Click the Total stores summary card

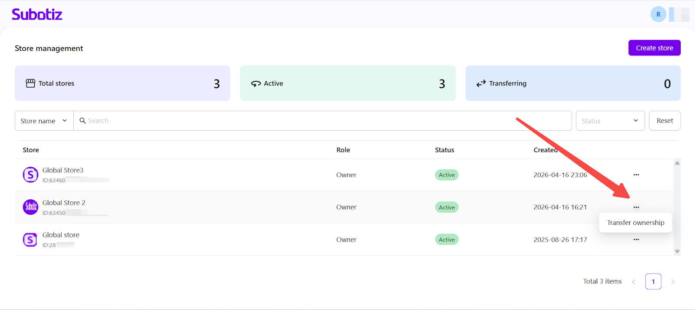tap(122, 83)
